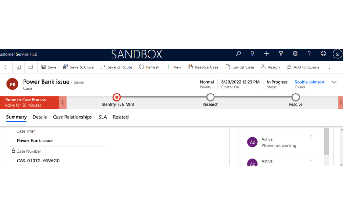Click the smiley feedback icon
Image resolution: width=343 pixels, height=215 pixels.
(323, 54)
